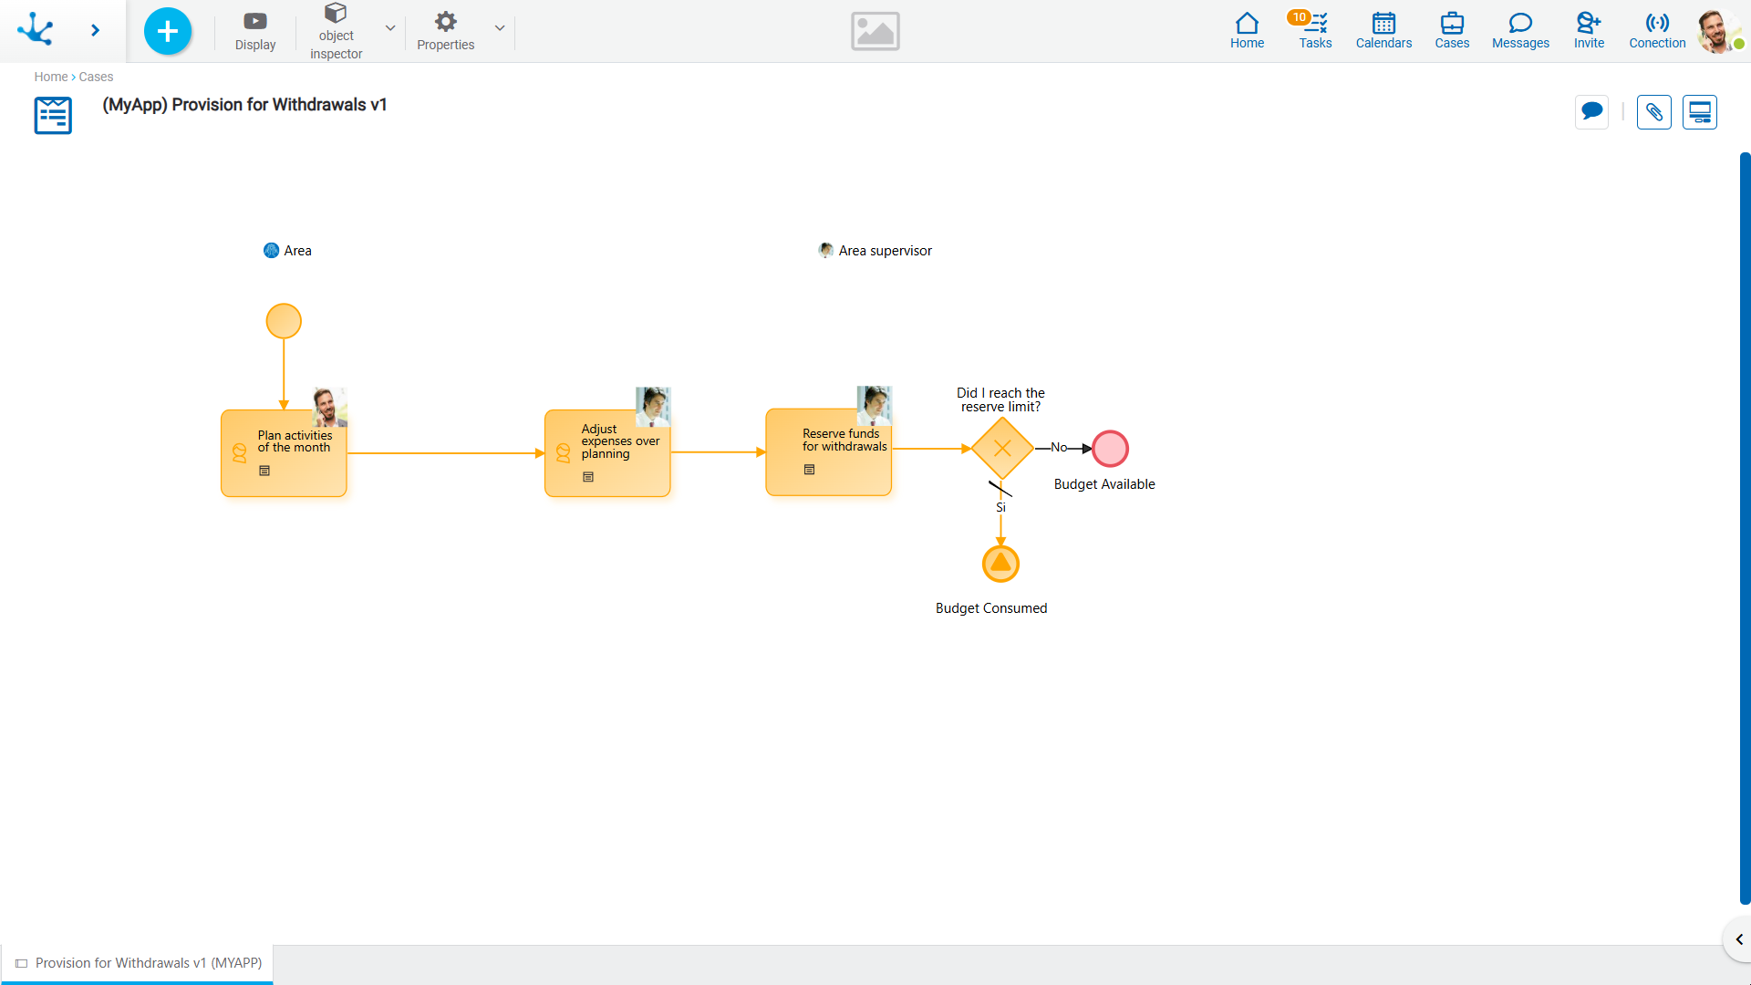This screenshot has width=1751, height=985.
Task: Open Tasks with 10 pending badge
Action: tap(1315, 31)
